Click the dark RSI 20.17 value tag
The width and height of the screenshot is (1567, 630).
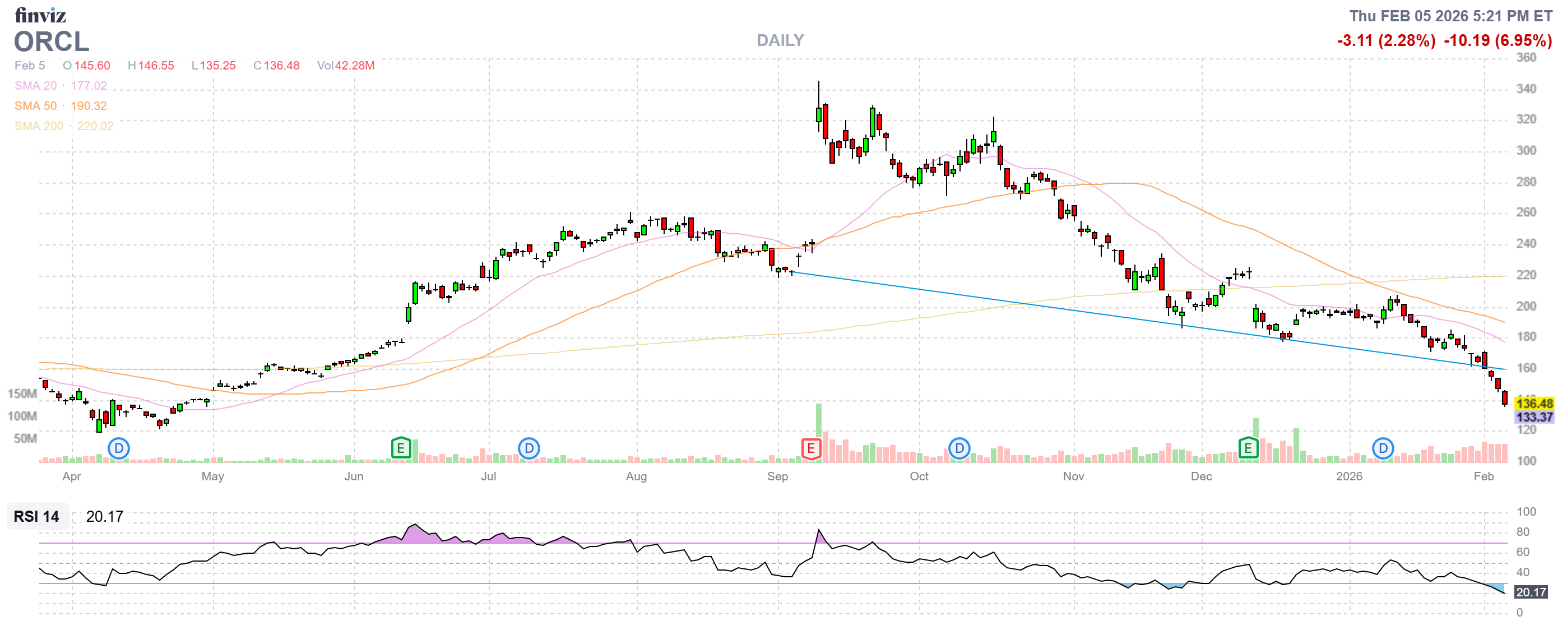(x=1531, y=592)
